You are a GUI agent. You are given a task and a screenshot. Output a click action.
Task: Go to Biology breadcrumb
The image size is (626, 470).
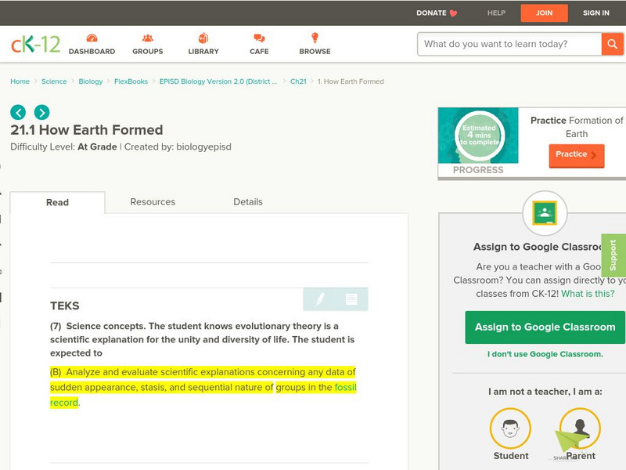coord(91,81)
